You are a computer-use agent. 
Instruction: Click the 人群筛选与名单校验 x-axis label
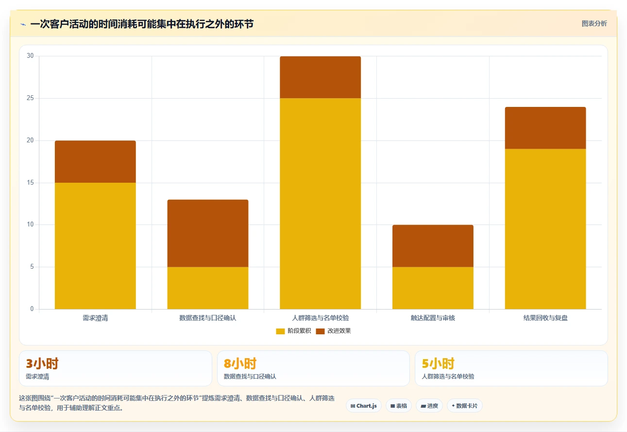click(321, 318)
